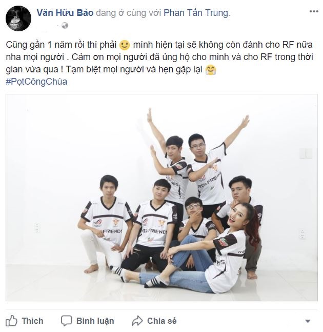Screen dimensions: 323x332
Task: Click the yellow smiley emoji in post text
Action: pyautogui.click(x=125, y=45)
